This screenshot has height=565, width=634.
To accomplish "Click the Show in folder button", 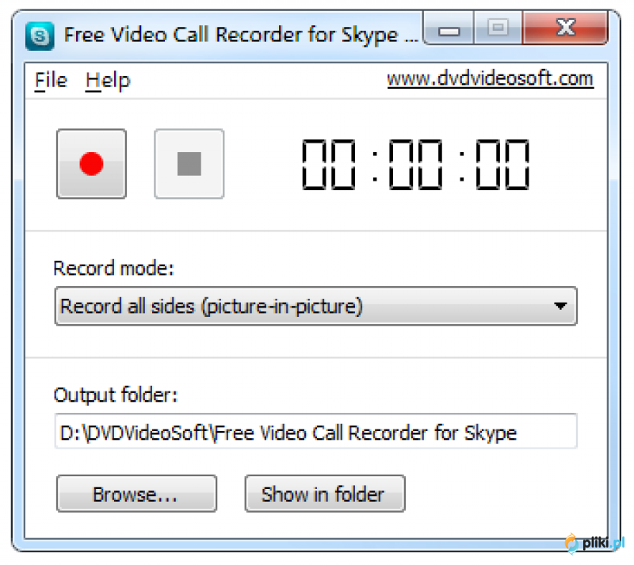I will 325,494.
